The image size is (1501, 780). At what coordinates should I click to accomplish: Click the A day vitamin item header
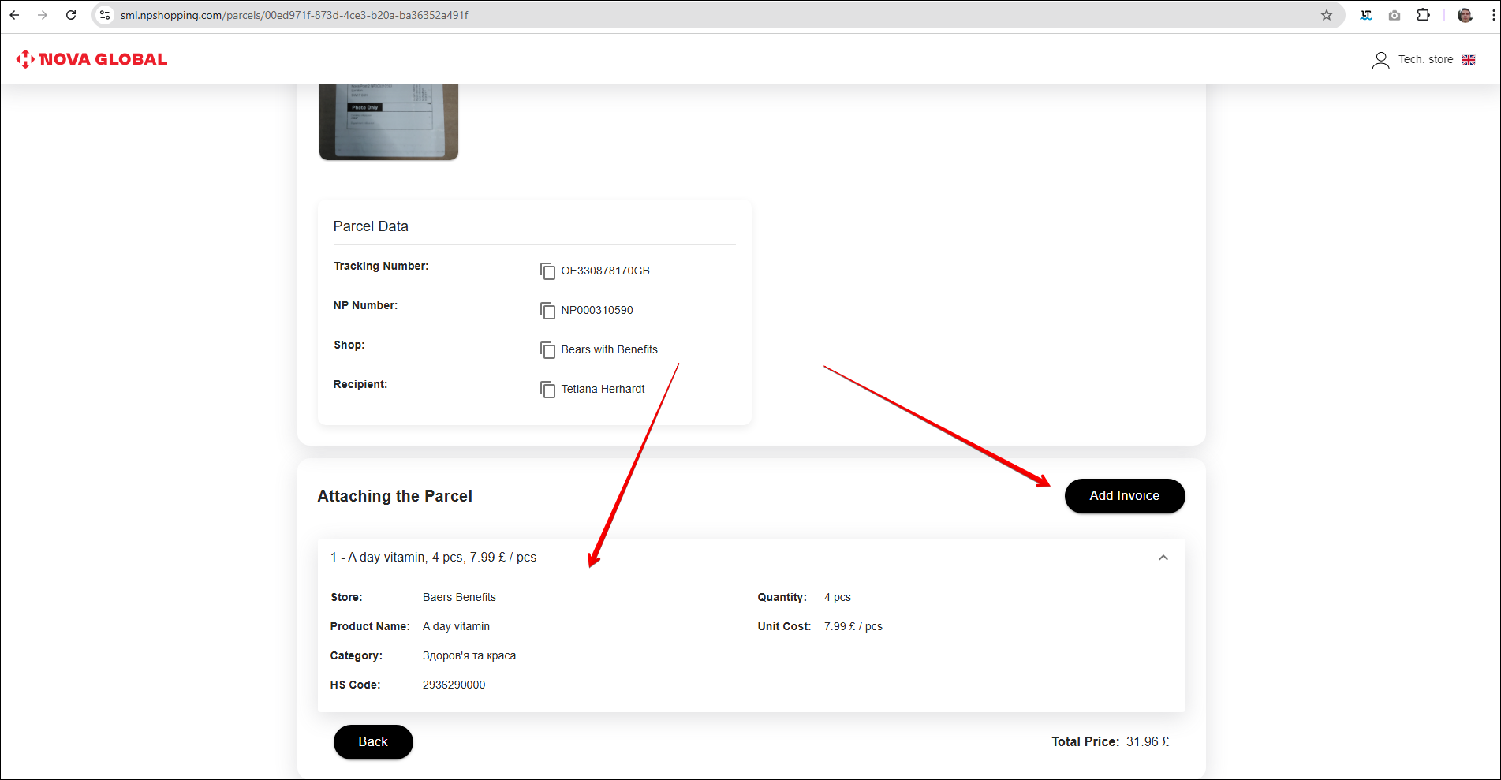434,558
